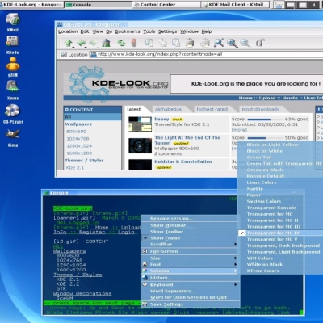The height and width of the screenshot is (323, 323).
Task: Select the VIM Colors schema
Action: point(260,258)
